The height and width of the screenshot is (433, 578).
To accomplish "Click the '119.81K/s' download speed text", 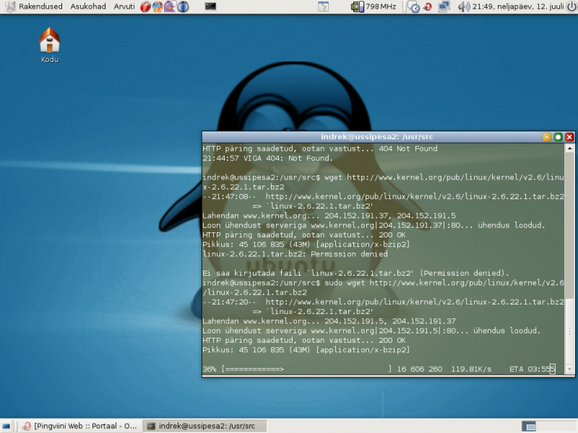I will point(471,369).
